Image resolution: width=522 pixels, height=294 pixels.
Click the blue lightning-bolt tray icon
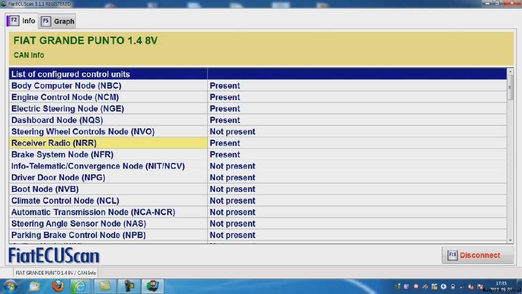pyautogui.click(x=443, y=286)
